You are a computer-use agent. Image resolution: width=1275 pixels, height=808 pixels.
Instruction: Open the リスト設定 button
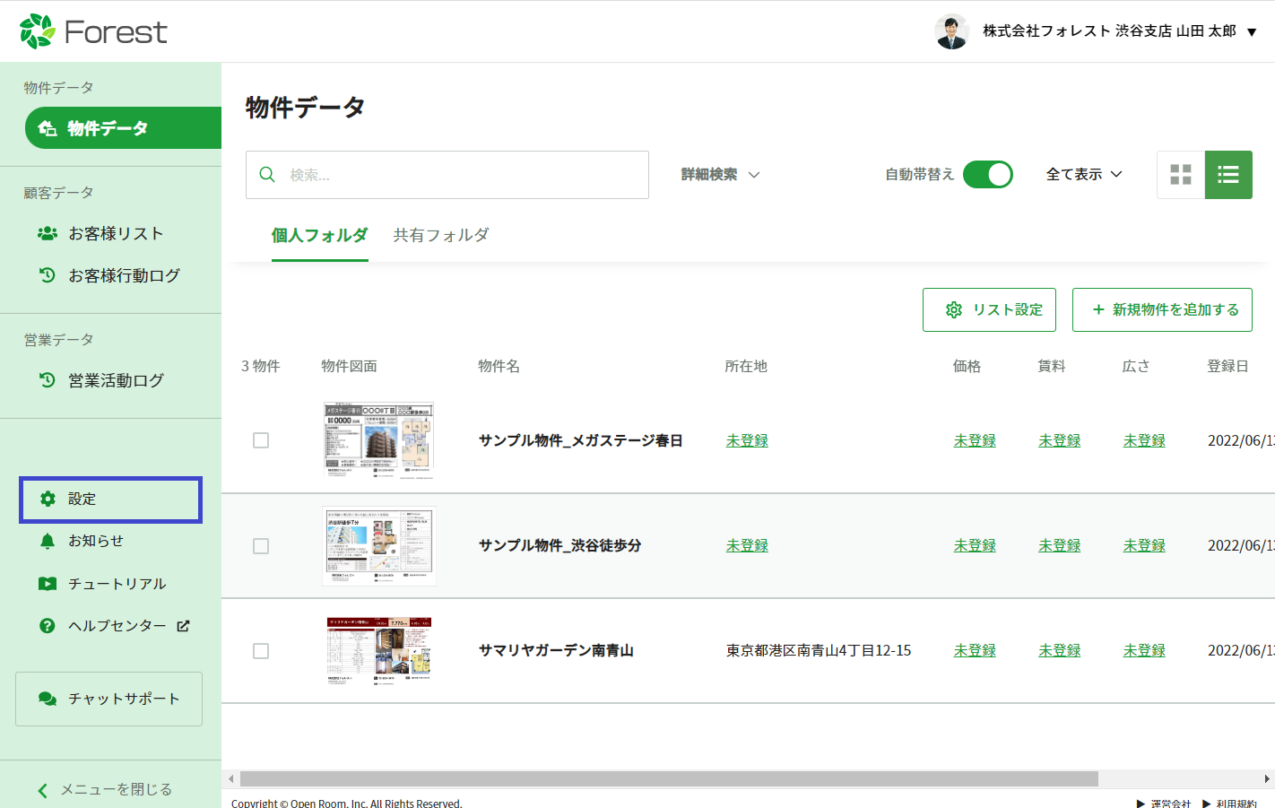point(989,309)
